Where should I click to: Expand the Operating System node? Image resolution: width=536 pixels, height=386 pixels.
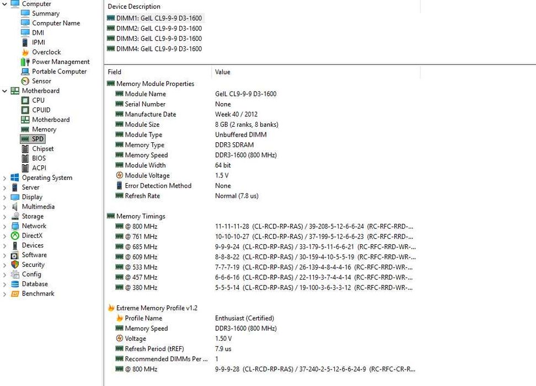(4, 178)
